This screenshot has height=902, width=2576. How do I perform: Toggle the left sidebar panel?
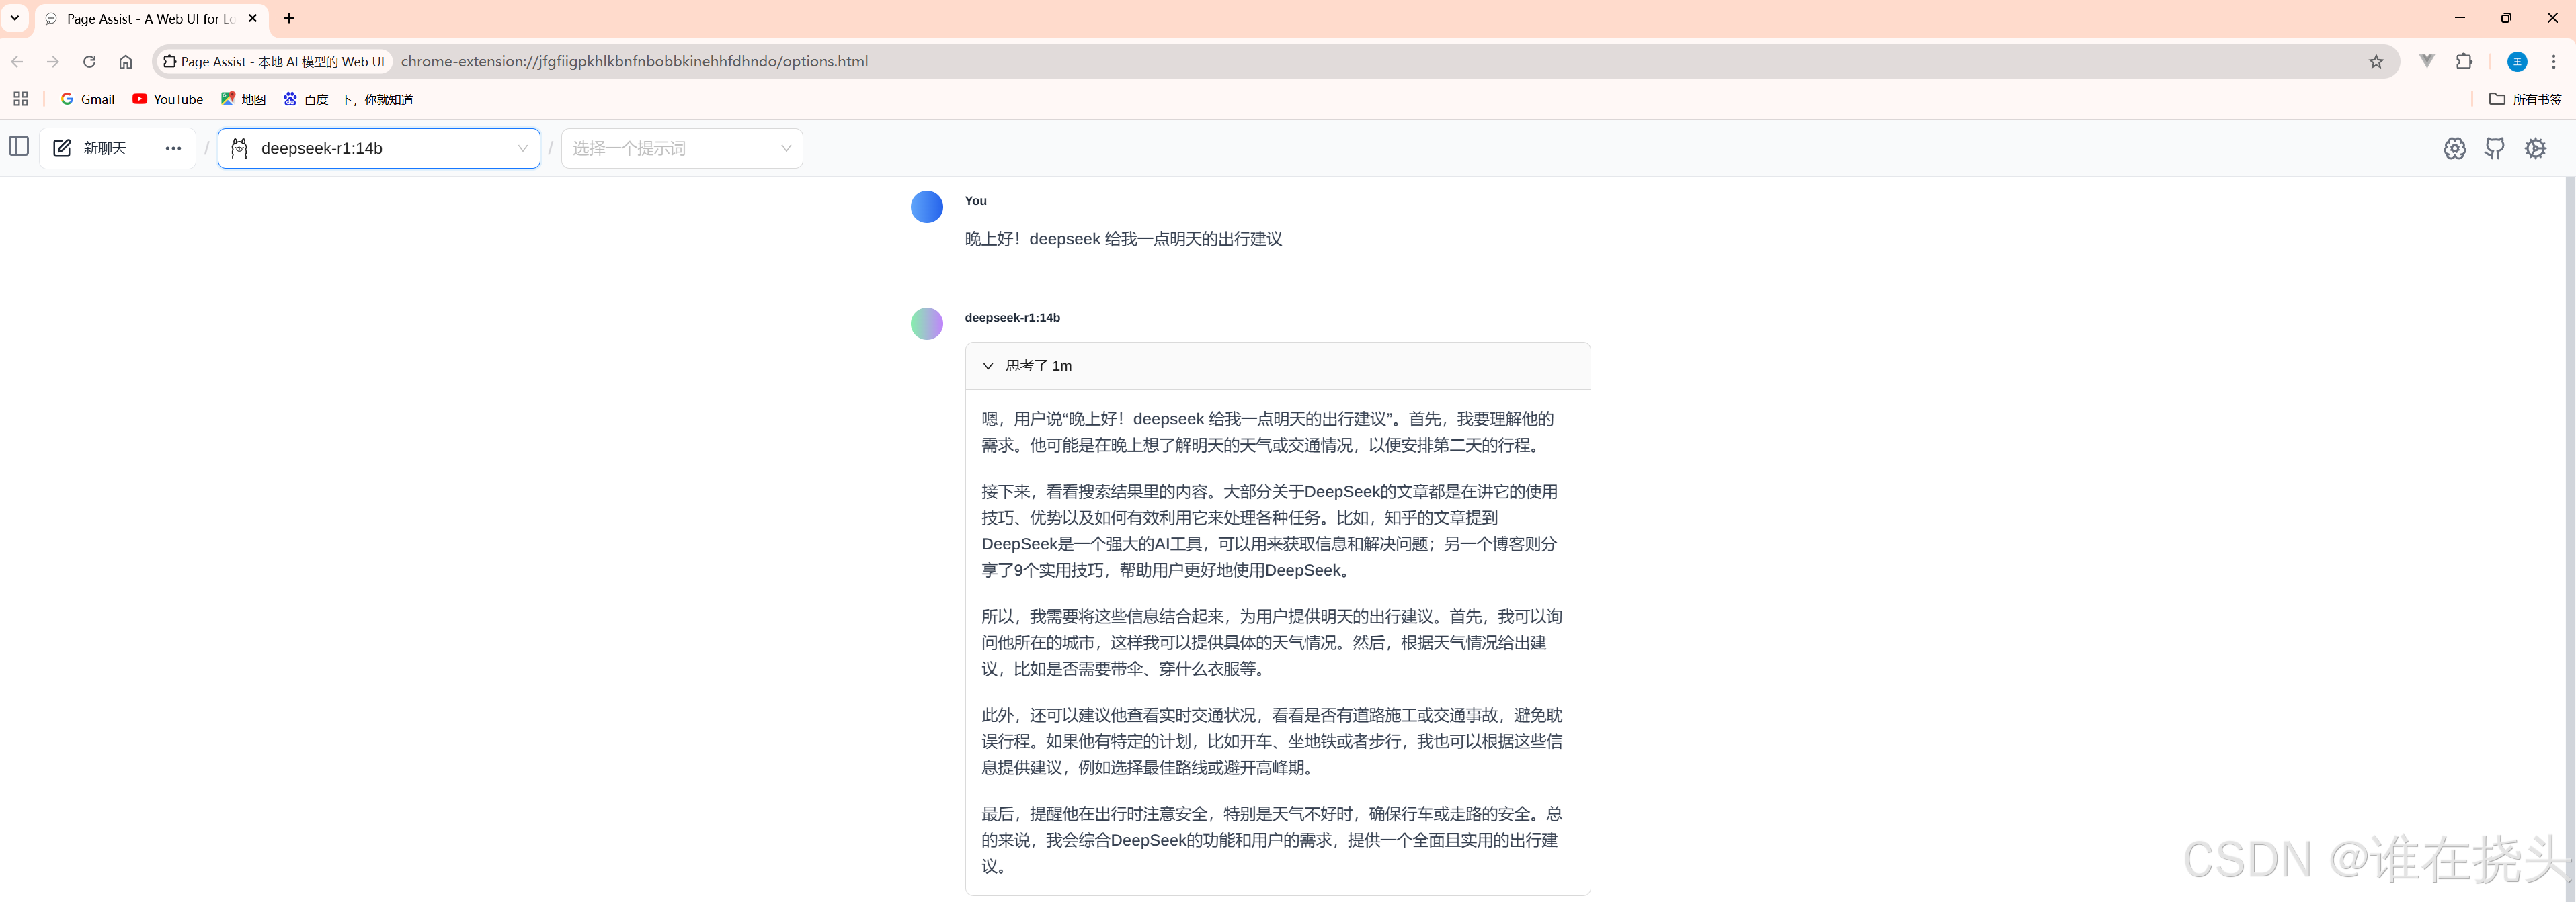pos(19,147)
